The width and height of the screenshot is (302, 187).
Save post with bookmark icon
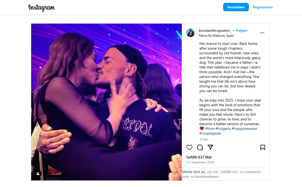263,147
